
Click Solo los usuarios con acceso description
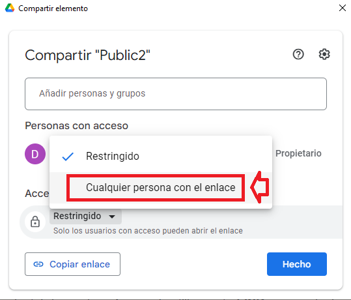pyautogui.click(x=148, y=231)
